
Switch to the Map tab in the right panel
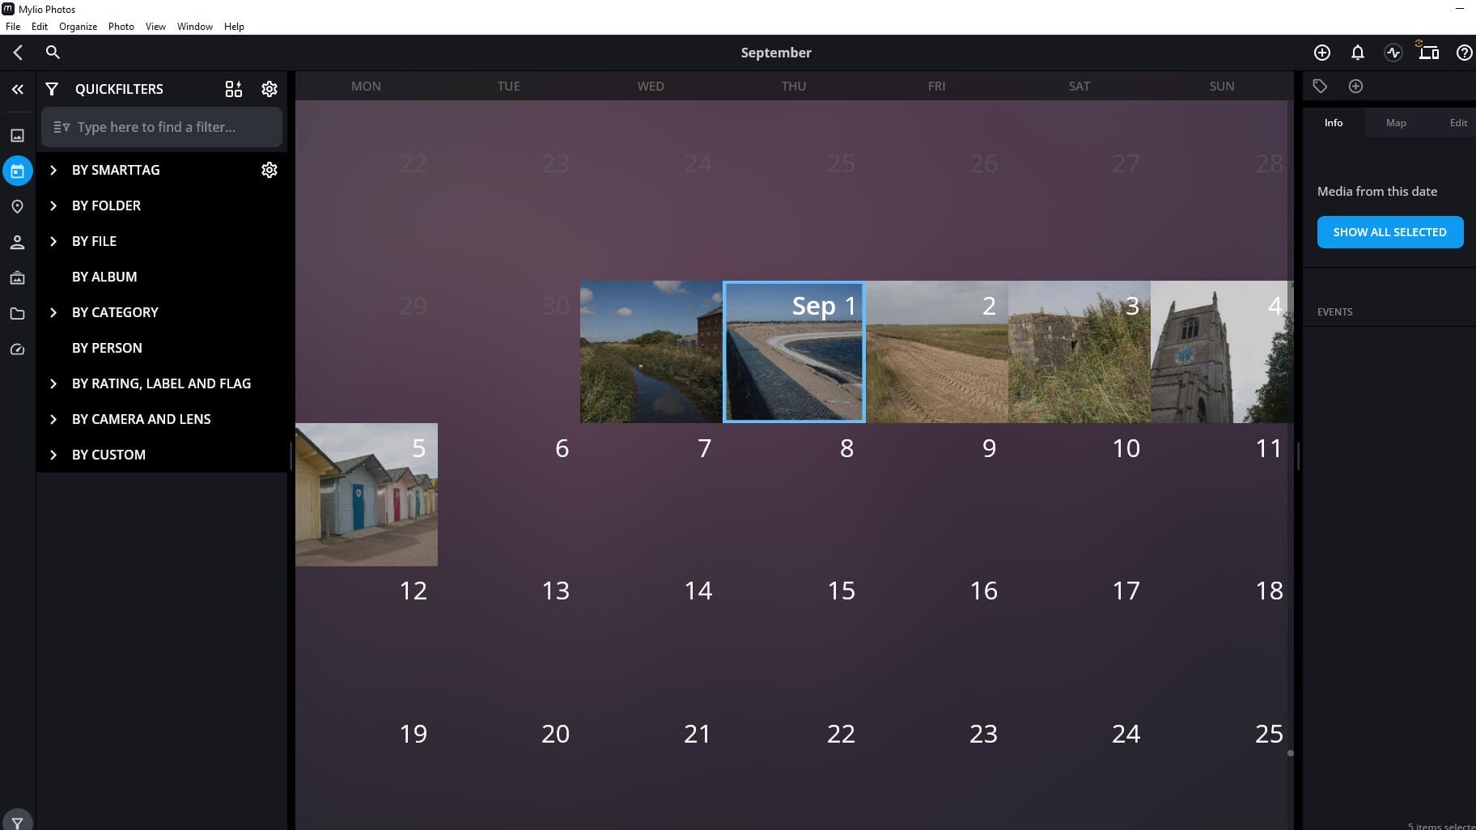1395,122
